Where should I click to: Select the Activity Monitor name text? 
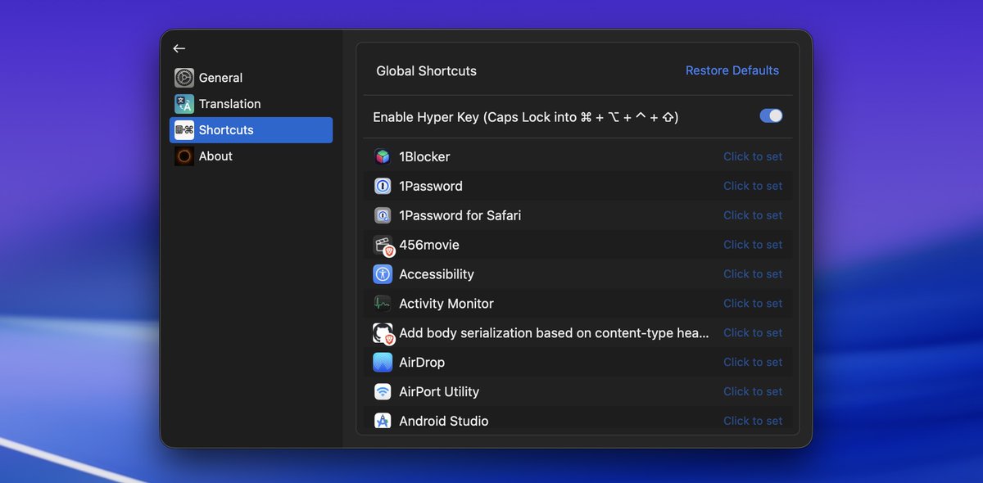[446, 304]
